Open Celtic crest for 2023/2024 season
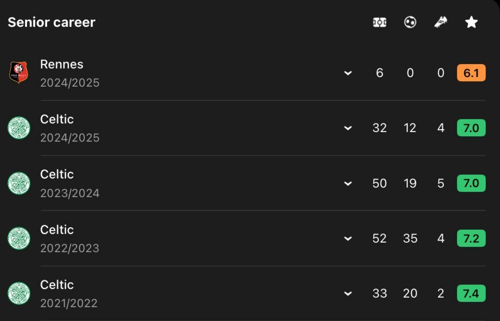The width and height of the screenshot is (500, 321). point(19,183)
